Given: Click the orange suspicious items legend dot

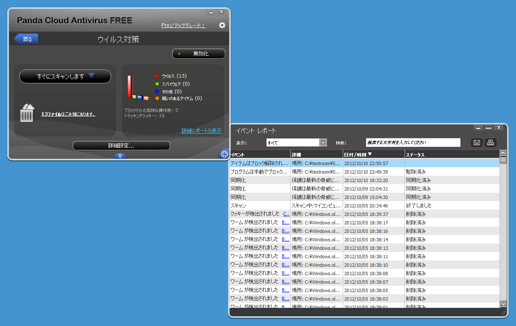Looking at the screenshot, I should [157, 98].
